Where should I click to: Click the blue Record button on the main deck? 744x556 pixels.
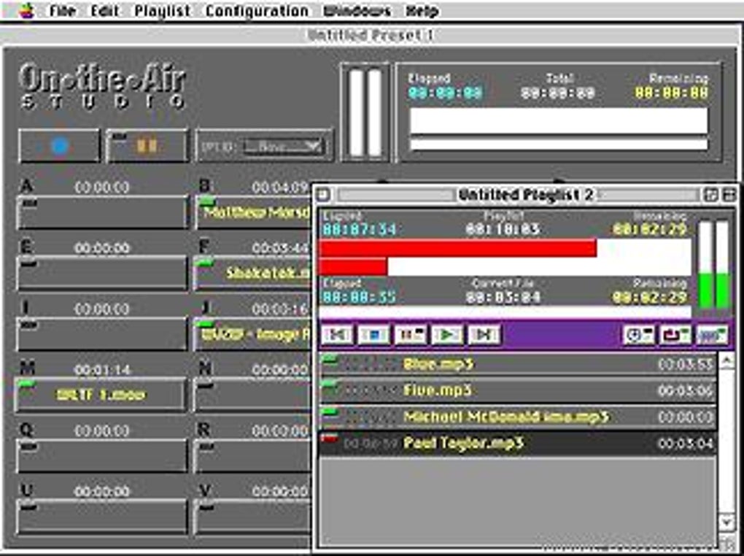(61, 144)
